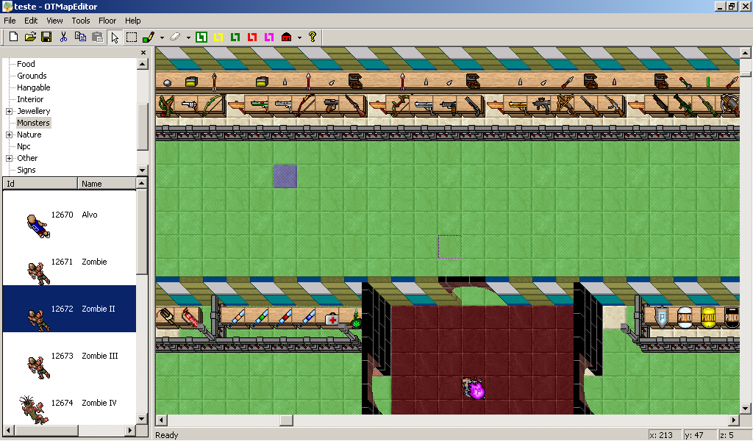Open the File menu

coord(10,21)
